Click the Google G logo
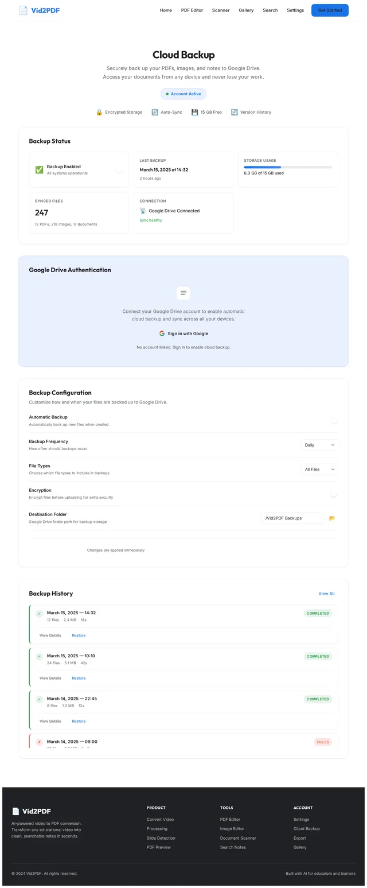The width and height of the screenshot is (367, 888). click(x=162, y=334)
